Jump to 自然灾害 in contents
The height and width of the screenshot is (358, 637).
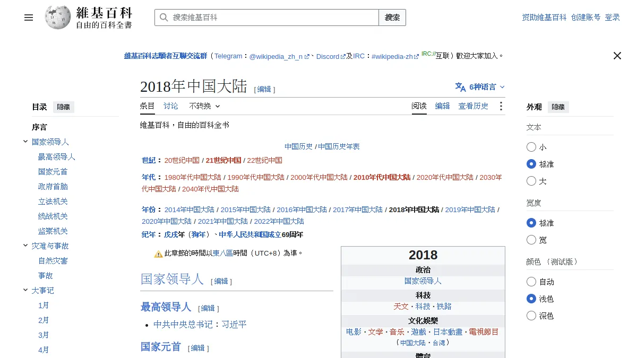point(53,261)
